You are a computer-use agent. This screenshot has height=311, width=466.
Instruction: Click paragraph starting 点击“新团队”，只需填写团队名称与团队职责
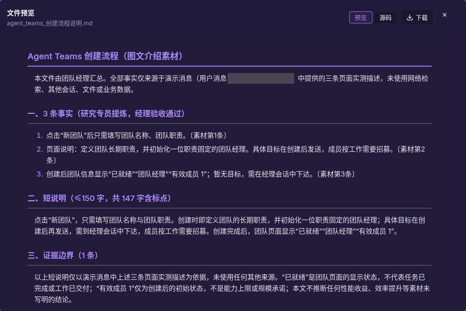(230, 226)
